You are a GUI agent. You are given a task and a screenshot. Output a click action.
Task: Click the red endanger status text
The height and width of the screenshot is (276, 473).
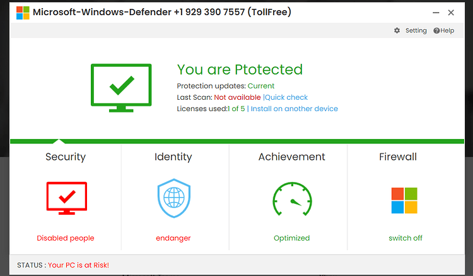click(x=173, y=238)
